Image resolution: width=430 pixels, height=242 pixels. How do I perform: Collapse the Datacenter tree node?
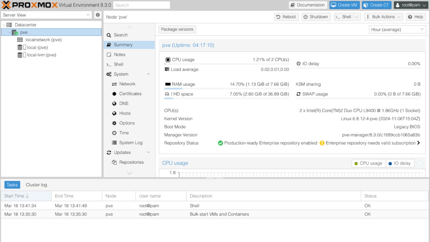point(4,25)
